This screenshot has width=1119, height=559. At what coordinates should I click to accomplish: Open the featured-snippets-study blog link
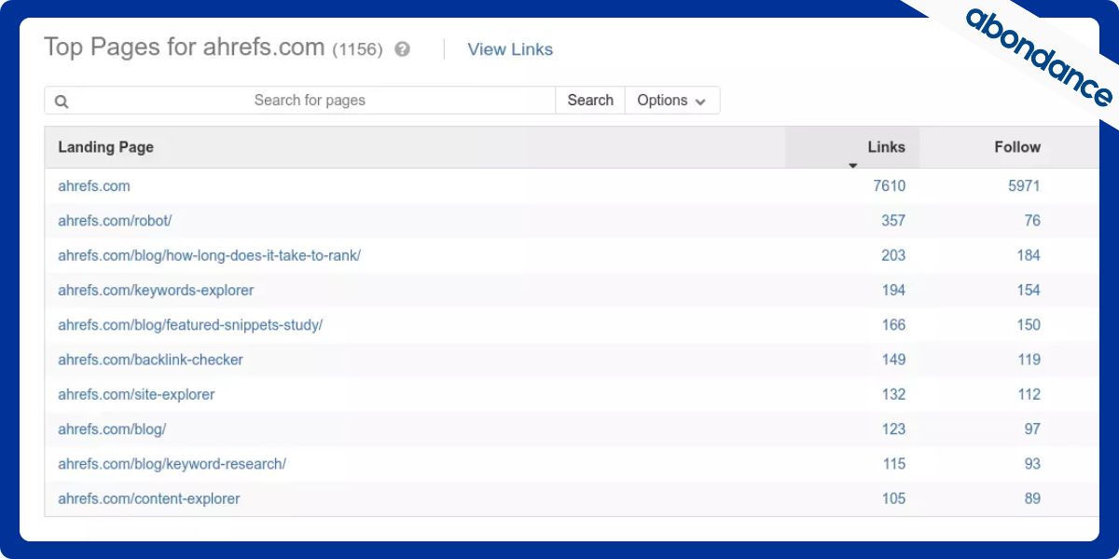click(x=190, y=325)
